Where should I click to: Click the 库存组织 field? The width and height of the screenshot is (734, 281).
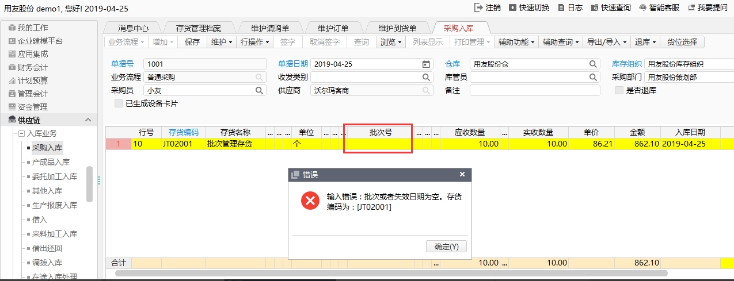point(689,64)
